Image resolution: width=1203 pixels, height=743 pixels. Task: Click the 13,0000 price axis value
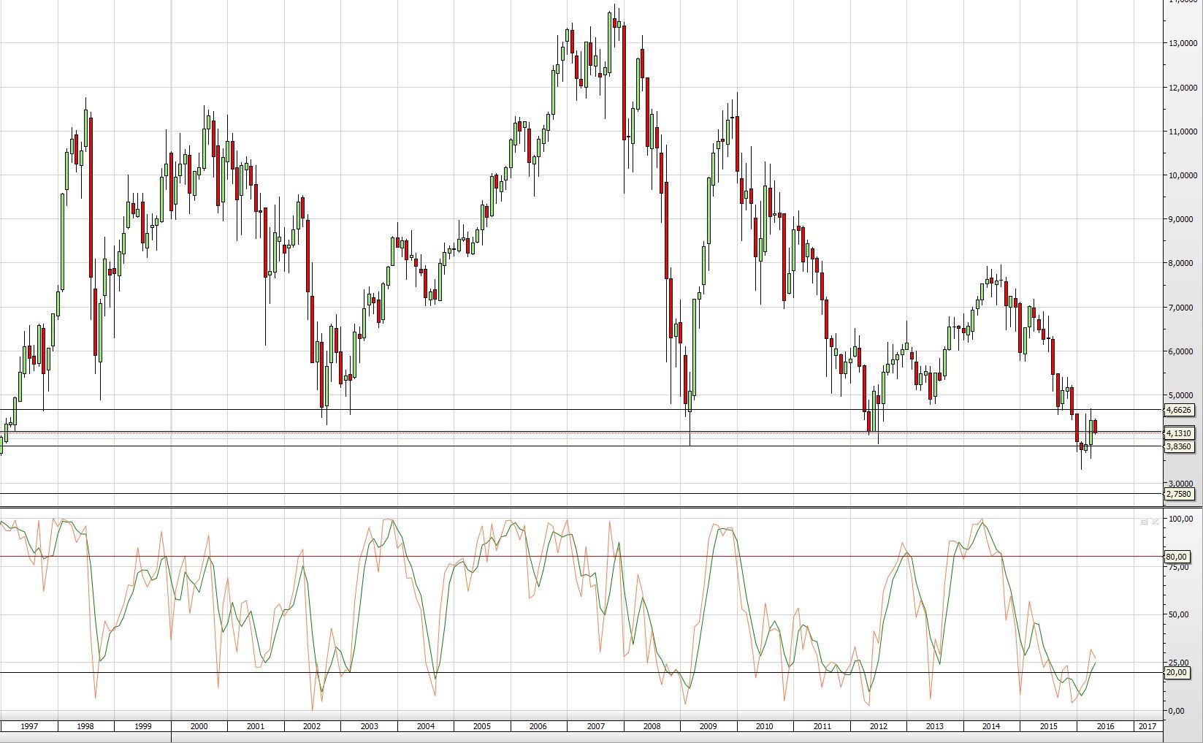coord(1183,44)
